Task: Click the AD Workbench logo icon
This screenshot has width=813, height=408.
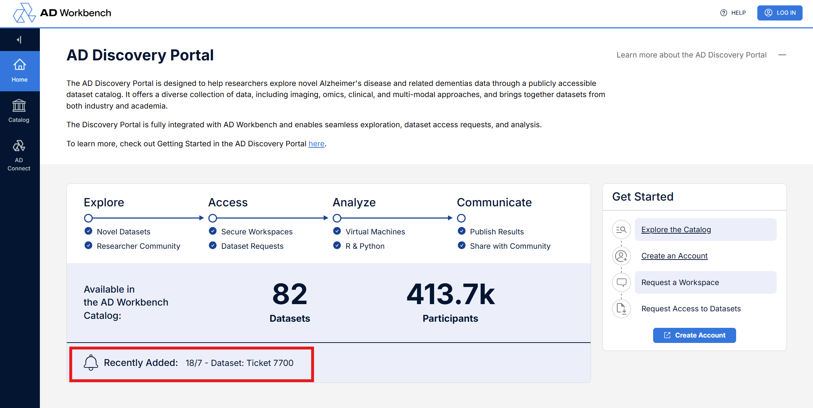Action: [24, 13]
